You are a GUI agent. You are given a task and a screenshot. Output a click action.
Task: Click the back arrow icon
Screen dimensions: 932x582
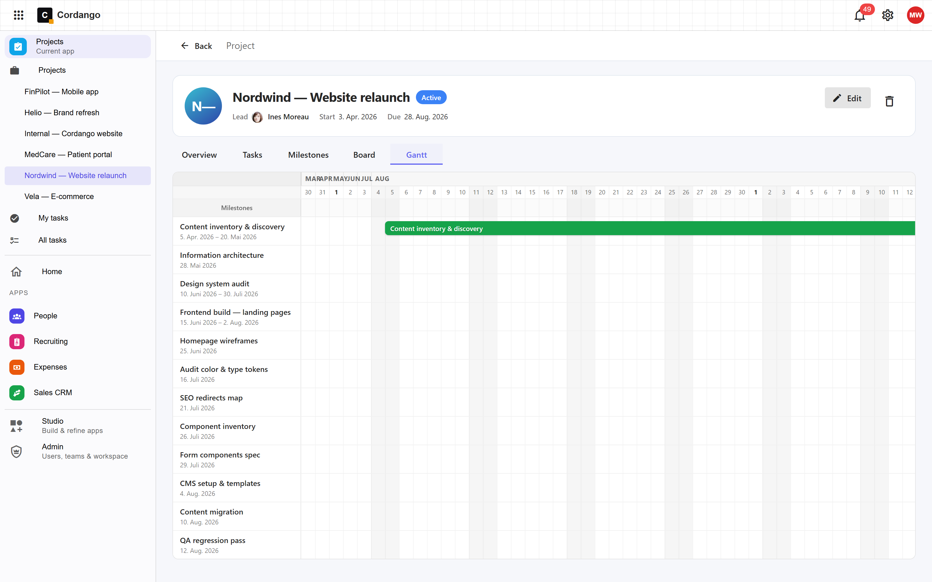[x=185, y=46]
